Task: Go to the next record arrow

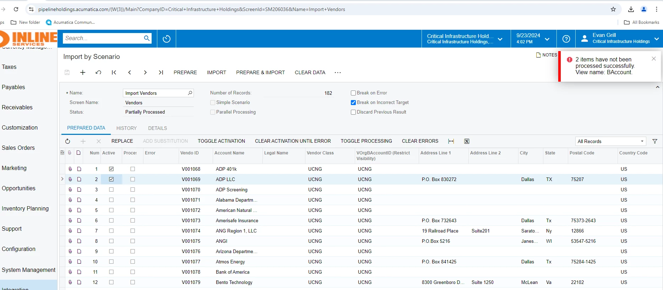Action: (x=145, y=72)
